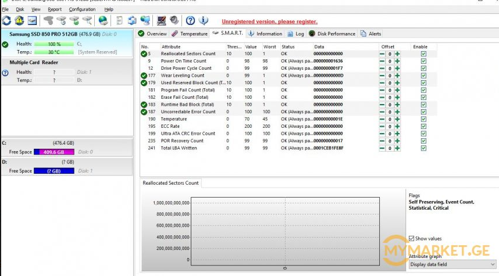This screenshot has height=276, width=499.
Task: Click green status icon for Uncorrectable Error Count
Action: coord(144,112)
